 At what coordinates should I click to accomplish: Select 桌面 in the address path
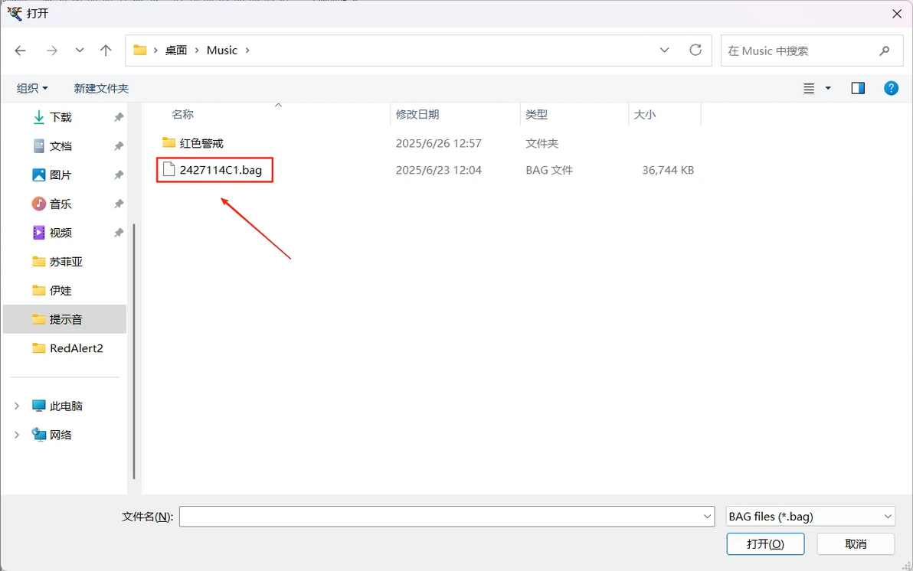click(x=176, y=50)
